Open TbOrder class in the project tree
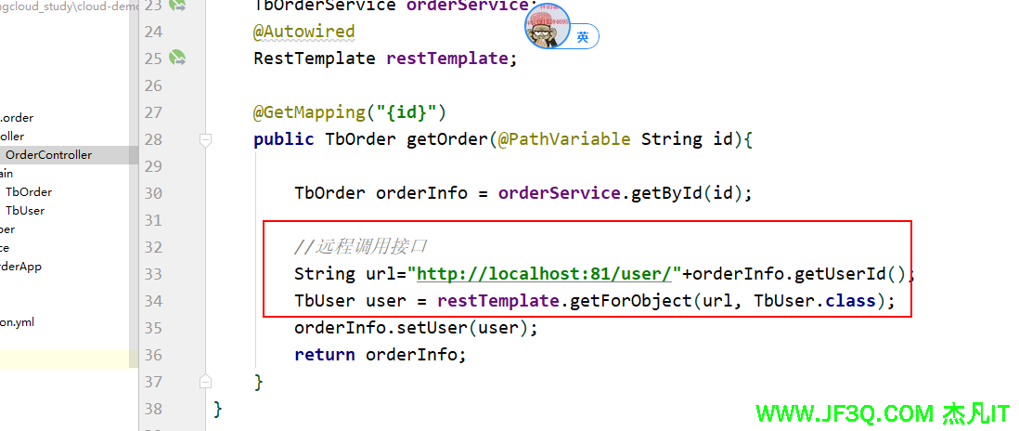 29,192
